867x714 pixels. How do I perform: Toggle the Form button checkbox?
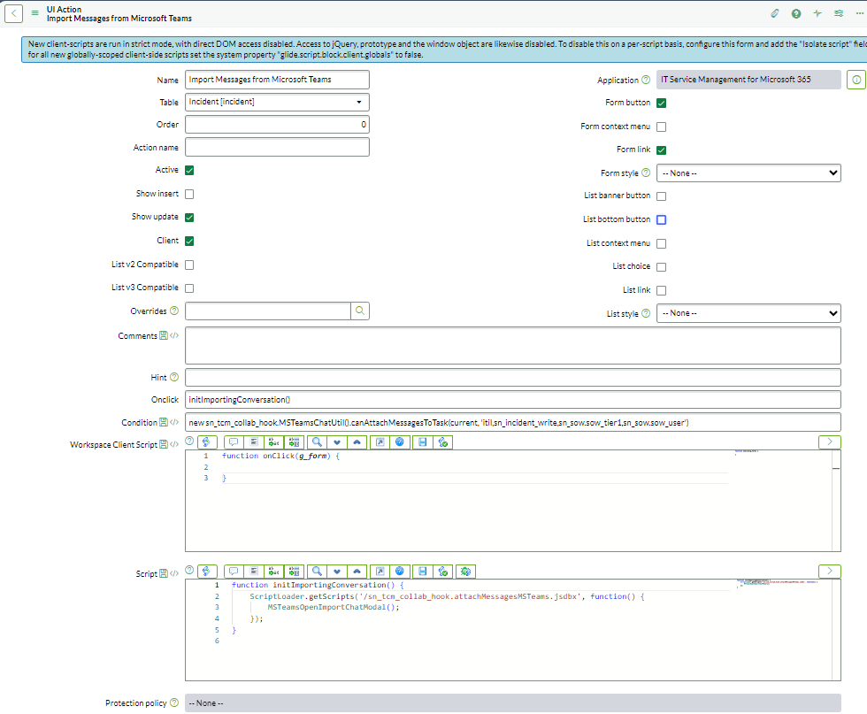(x=662, y=103)
